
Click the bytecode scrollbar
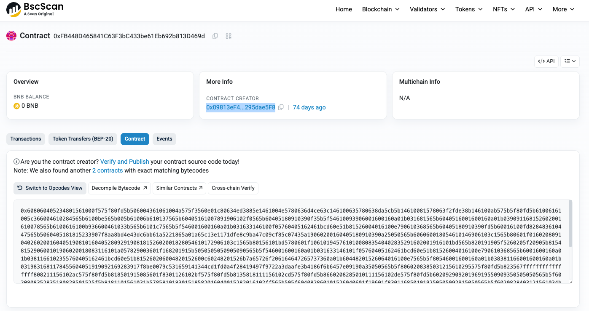570,223
